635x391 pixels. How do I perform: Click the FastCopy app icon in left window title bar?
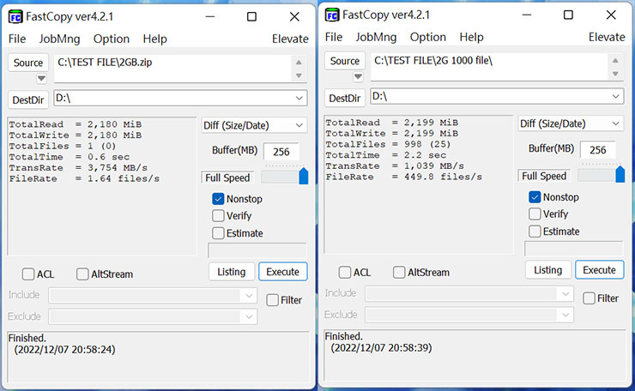pos(15,17)
